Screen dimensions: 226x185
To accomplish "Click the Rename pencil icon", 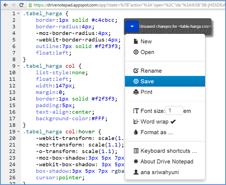I will [x=136, y=71].
